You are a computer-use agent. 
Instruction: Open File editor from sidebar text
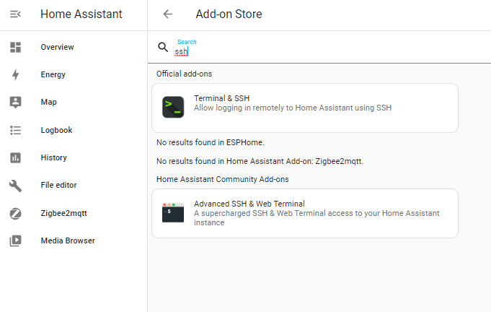coord(58,186)
